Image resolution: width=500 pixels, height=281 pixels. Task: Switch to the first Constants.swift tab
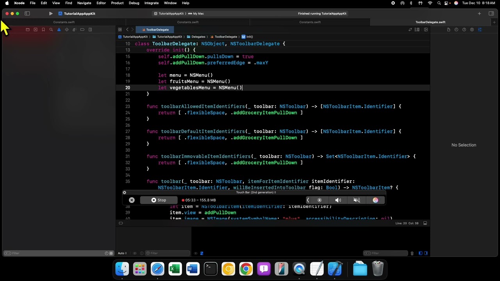pyautogui.click(x=64, y=22)
